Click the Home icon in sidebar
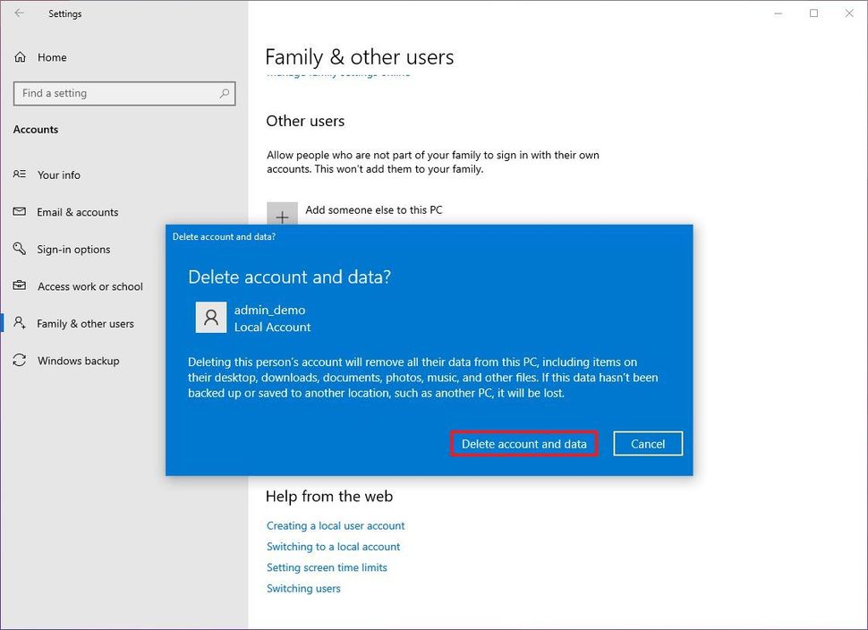868x630 pixels. (x=20, y=57)
